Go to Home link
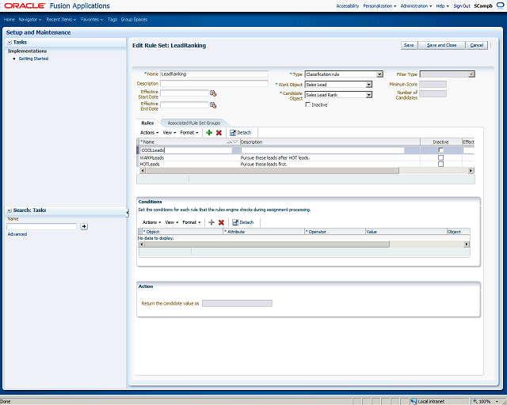 (10, 19)
